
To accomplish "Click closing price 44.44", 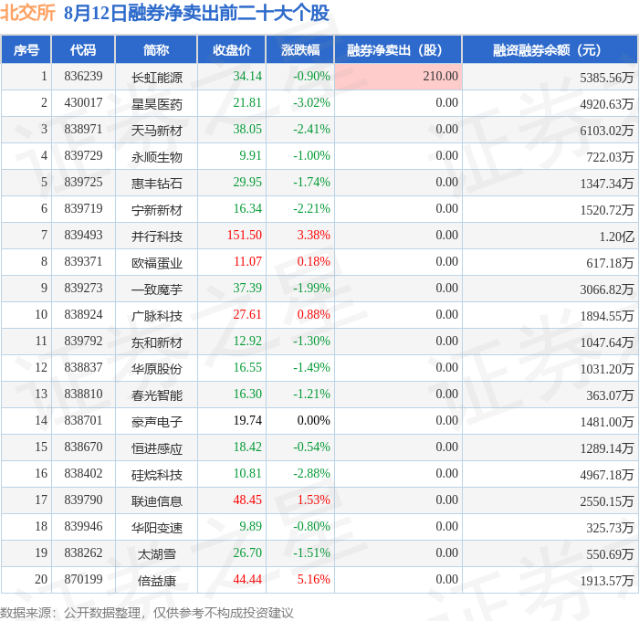I will pos(247,580).
